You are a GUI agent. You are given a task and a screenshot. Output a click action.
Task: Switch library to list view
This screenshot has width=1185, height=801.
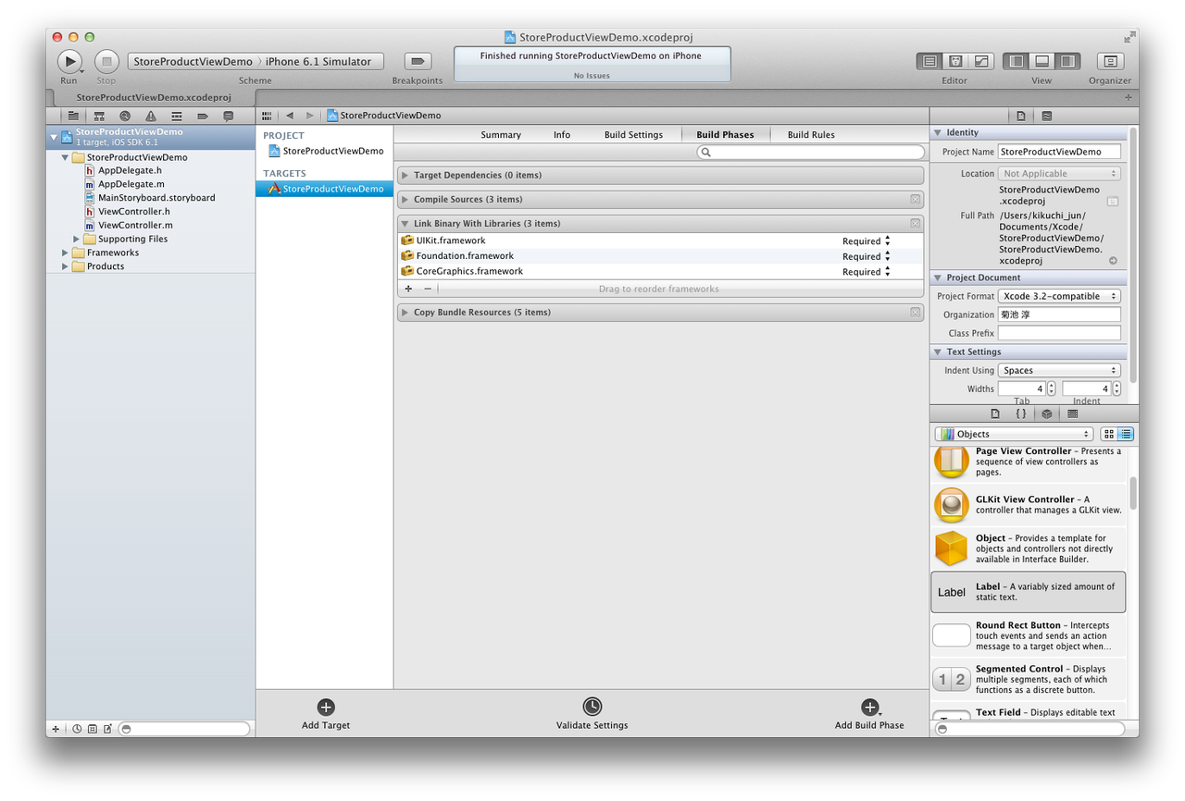pyautogui.click(x=1126, y=434)
